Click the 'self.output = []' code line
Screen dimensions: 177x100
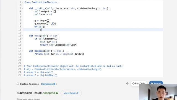click(x=45, y=11)
